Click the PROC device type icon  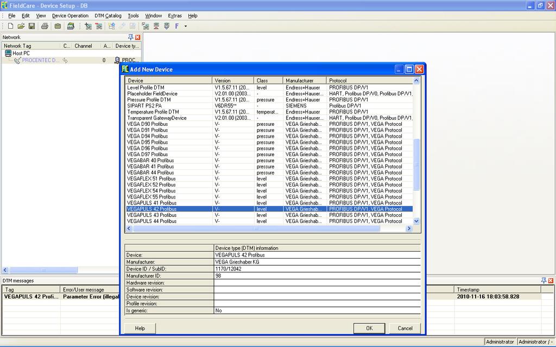(117, 60)
